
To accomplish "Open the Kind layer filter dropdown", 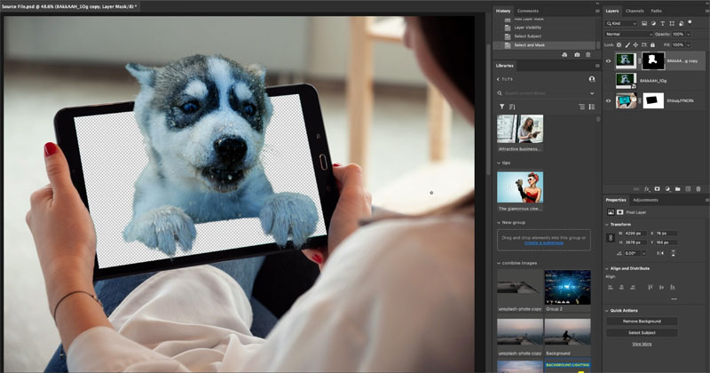I will [x=622, y=24].
